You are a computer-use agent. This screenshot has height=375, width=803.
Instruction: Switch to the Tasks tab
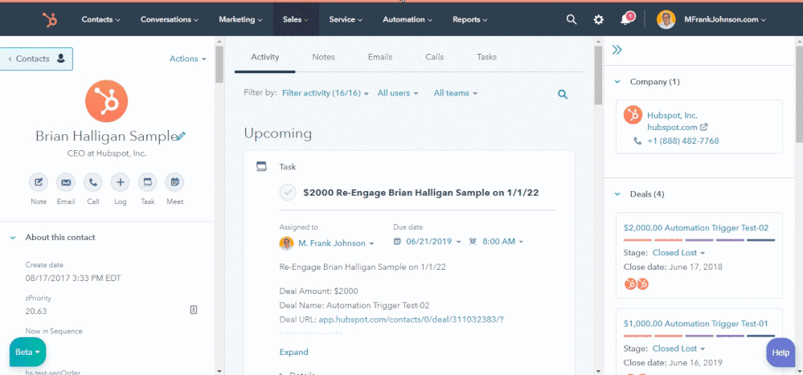pos(486,57)
